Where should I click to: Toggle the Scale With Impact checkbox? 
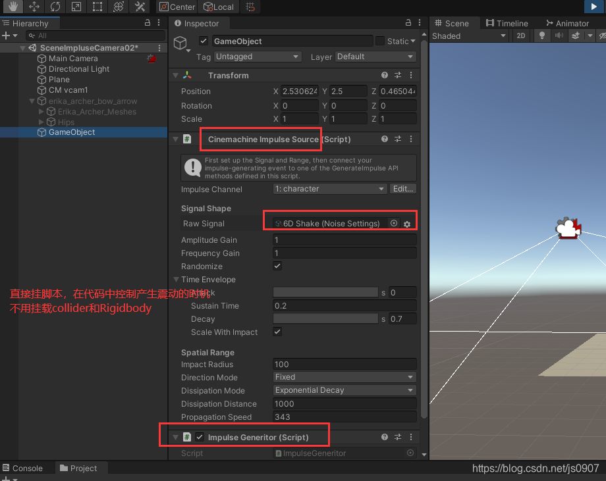click(x=277, y=332)
